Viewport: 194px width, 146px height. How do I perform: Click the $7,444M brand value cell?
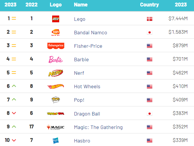(x=178, y=18)
